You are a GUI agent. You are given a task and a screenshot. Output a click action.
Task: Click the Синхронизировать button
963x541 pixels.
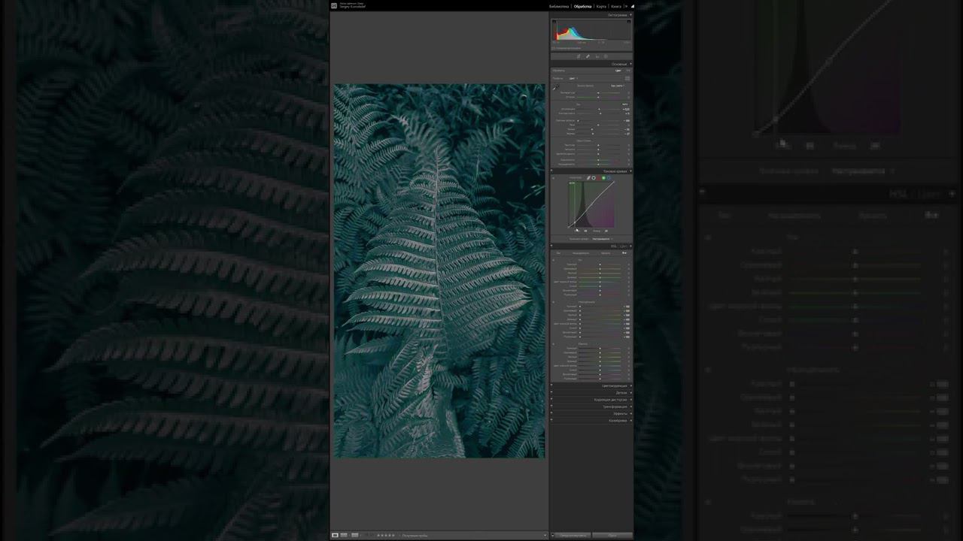tap(573, 535)
